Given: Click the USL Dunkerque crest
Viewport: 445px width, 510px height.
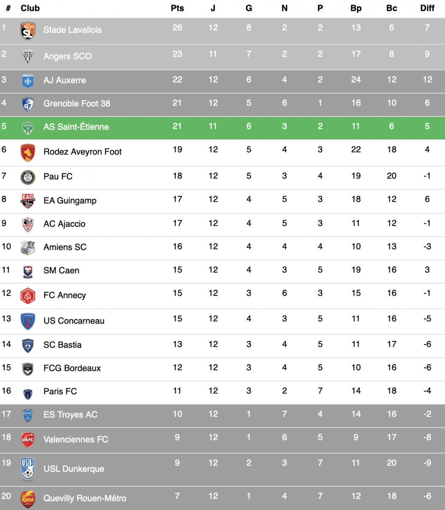Looking at the screenshot, I should (28, 469).
